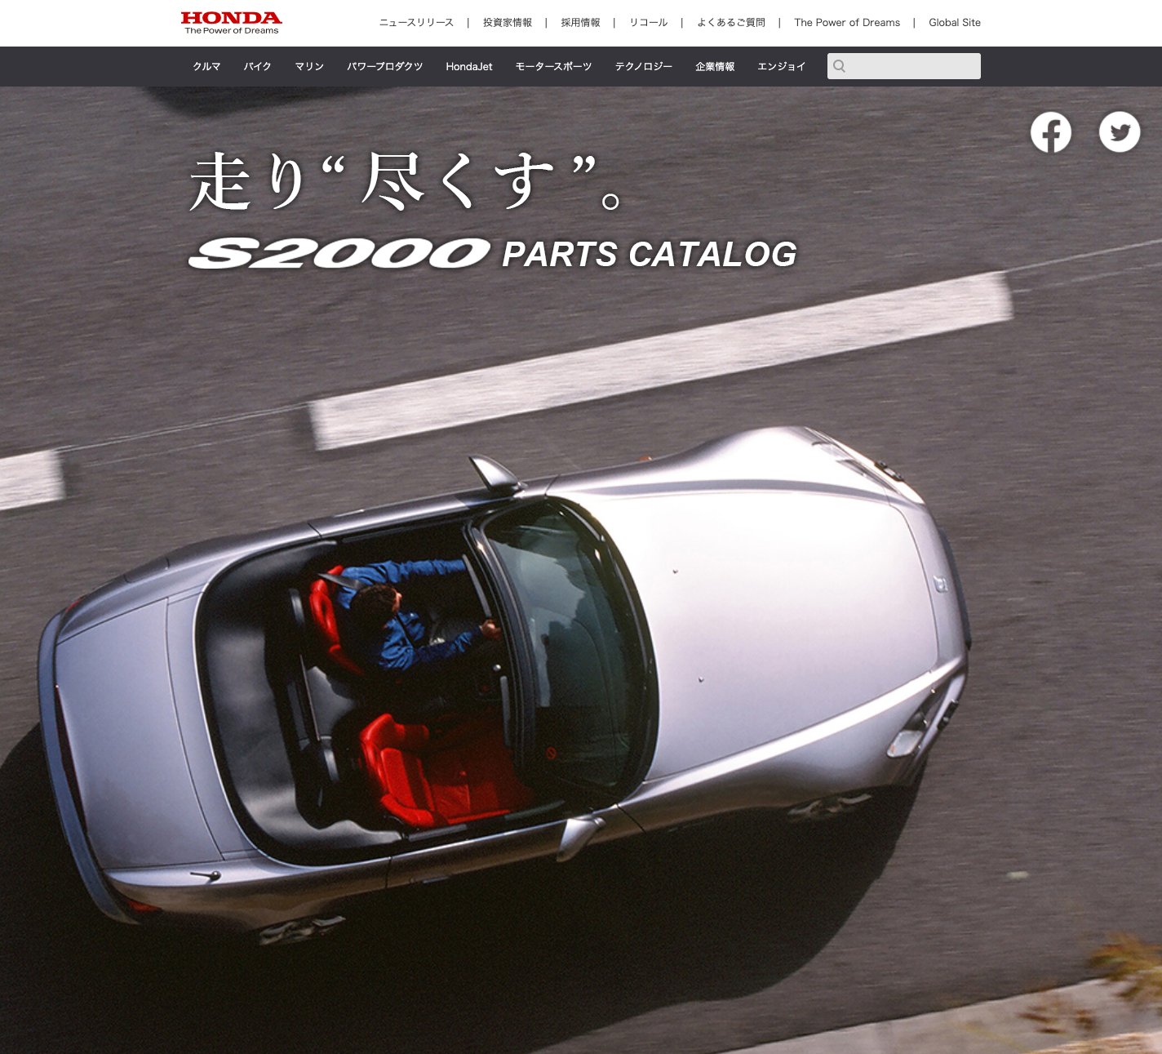Viewport: 1162px width, 1054px height.
Task: Share the page on Facebook
Action: [1051, 131]
